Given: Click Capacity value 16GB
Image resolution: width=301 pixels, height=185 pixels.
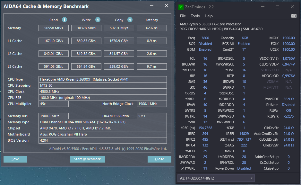Looking at the screenshot, I should [x=244, y=38].
